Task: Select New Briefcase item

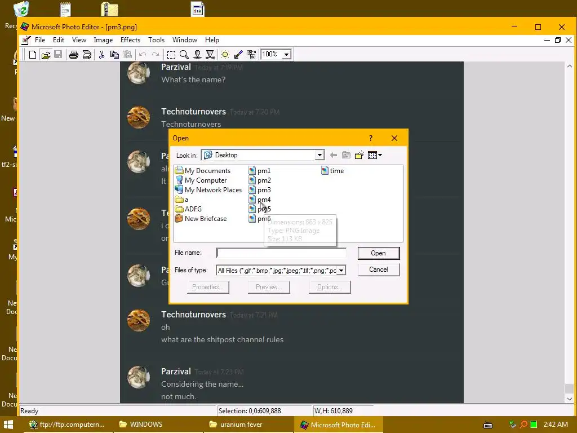Action: point(201,218)
